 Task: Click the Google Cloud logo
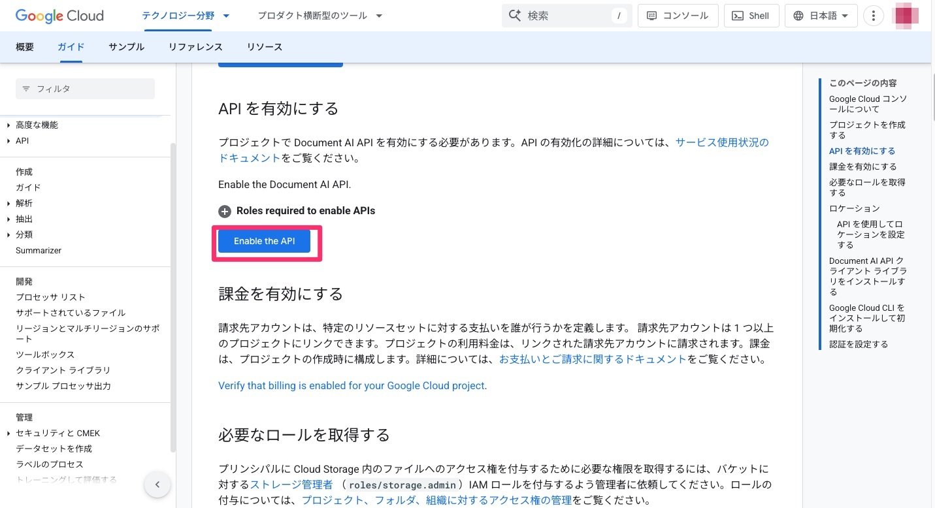[x=59, y=16]
